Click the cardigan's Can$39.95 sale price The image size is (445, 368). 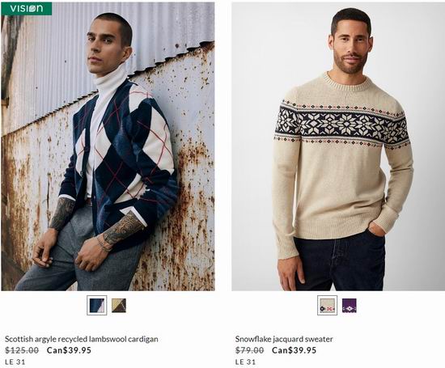pyautogui.click(x=69, y=350)
